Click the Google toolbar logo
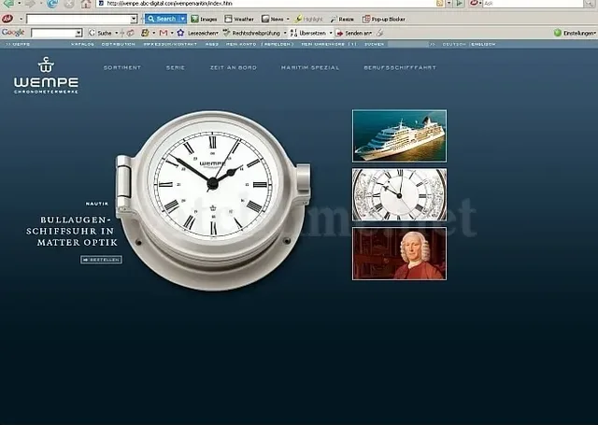The height and width of the screenshot is (425, 598). (x=13, y=33)
